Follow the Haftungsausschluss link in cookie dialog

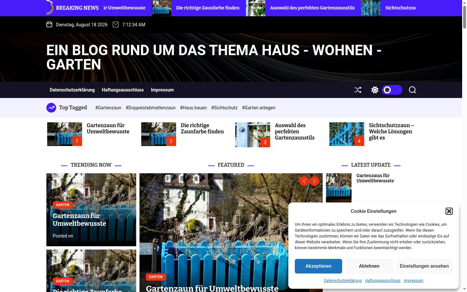click(383, 281)
